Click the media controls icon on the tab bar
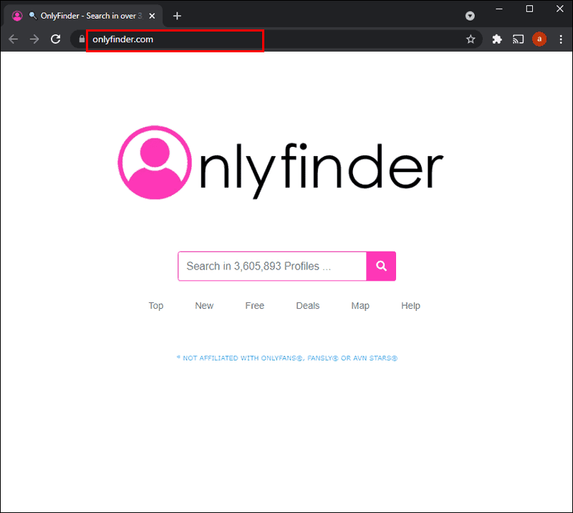 [470, 15]
